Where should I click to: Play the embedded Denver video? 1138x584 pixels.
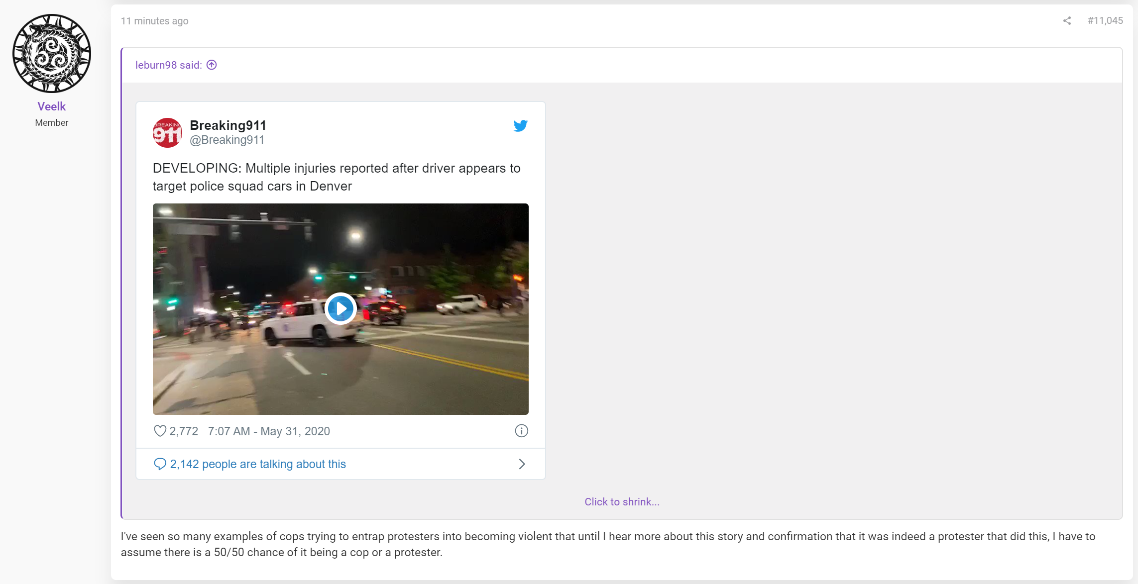click(341, 309)
